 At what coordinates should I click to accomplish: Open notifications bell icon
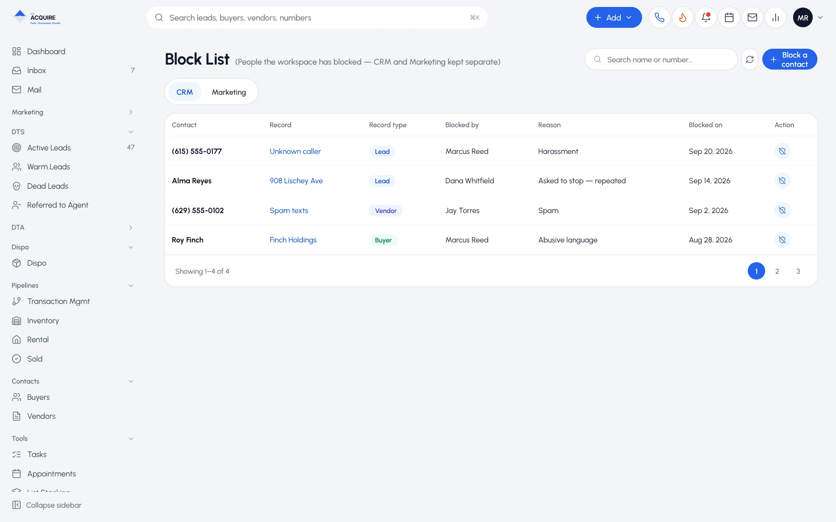click(x=706, y=17)
